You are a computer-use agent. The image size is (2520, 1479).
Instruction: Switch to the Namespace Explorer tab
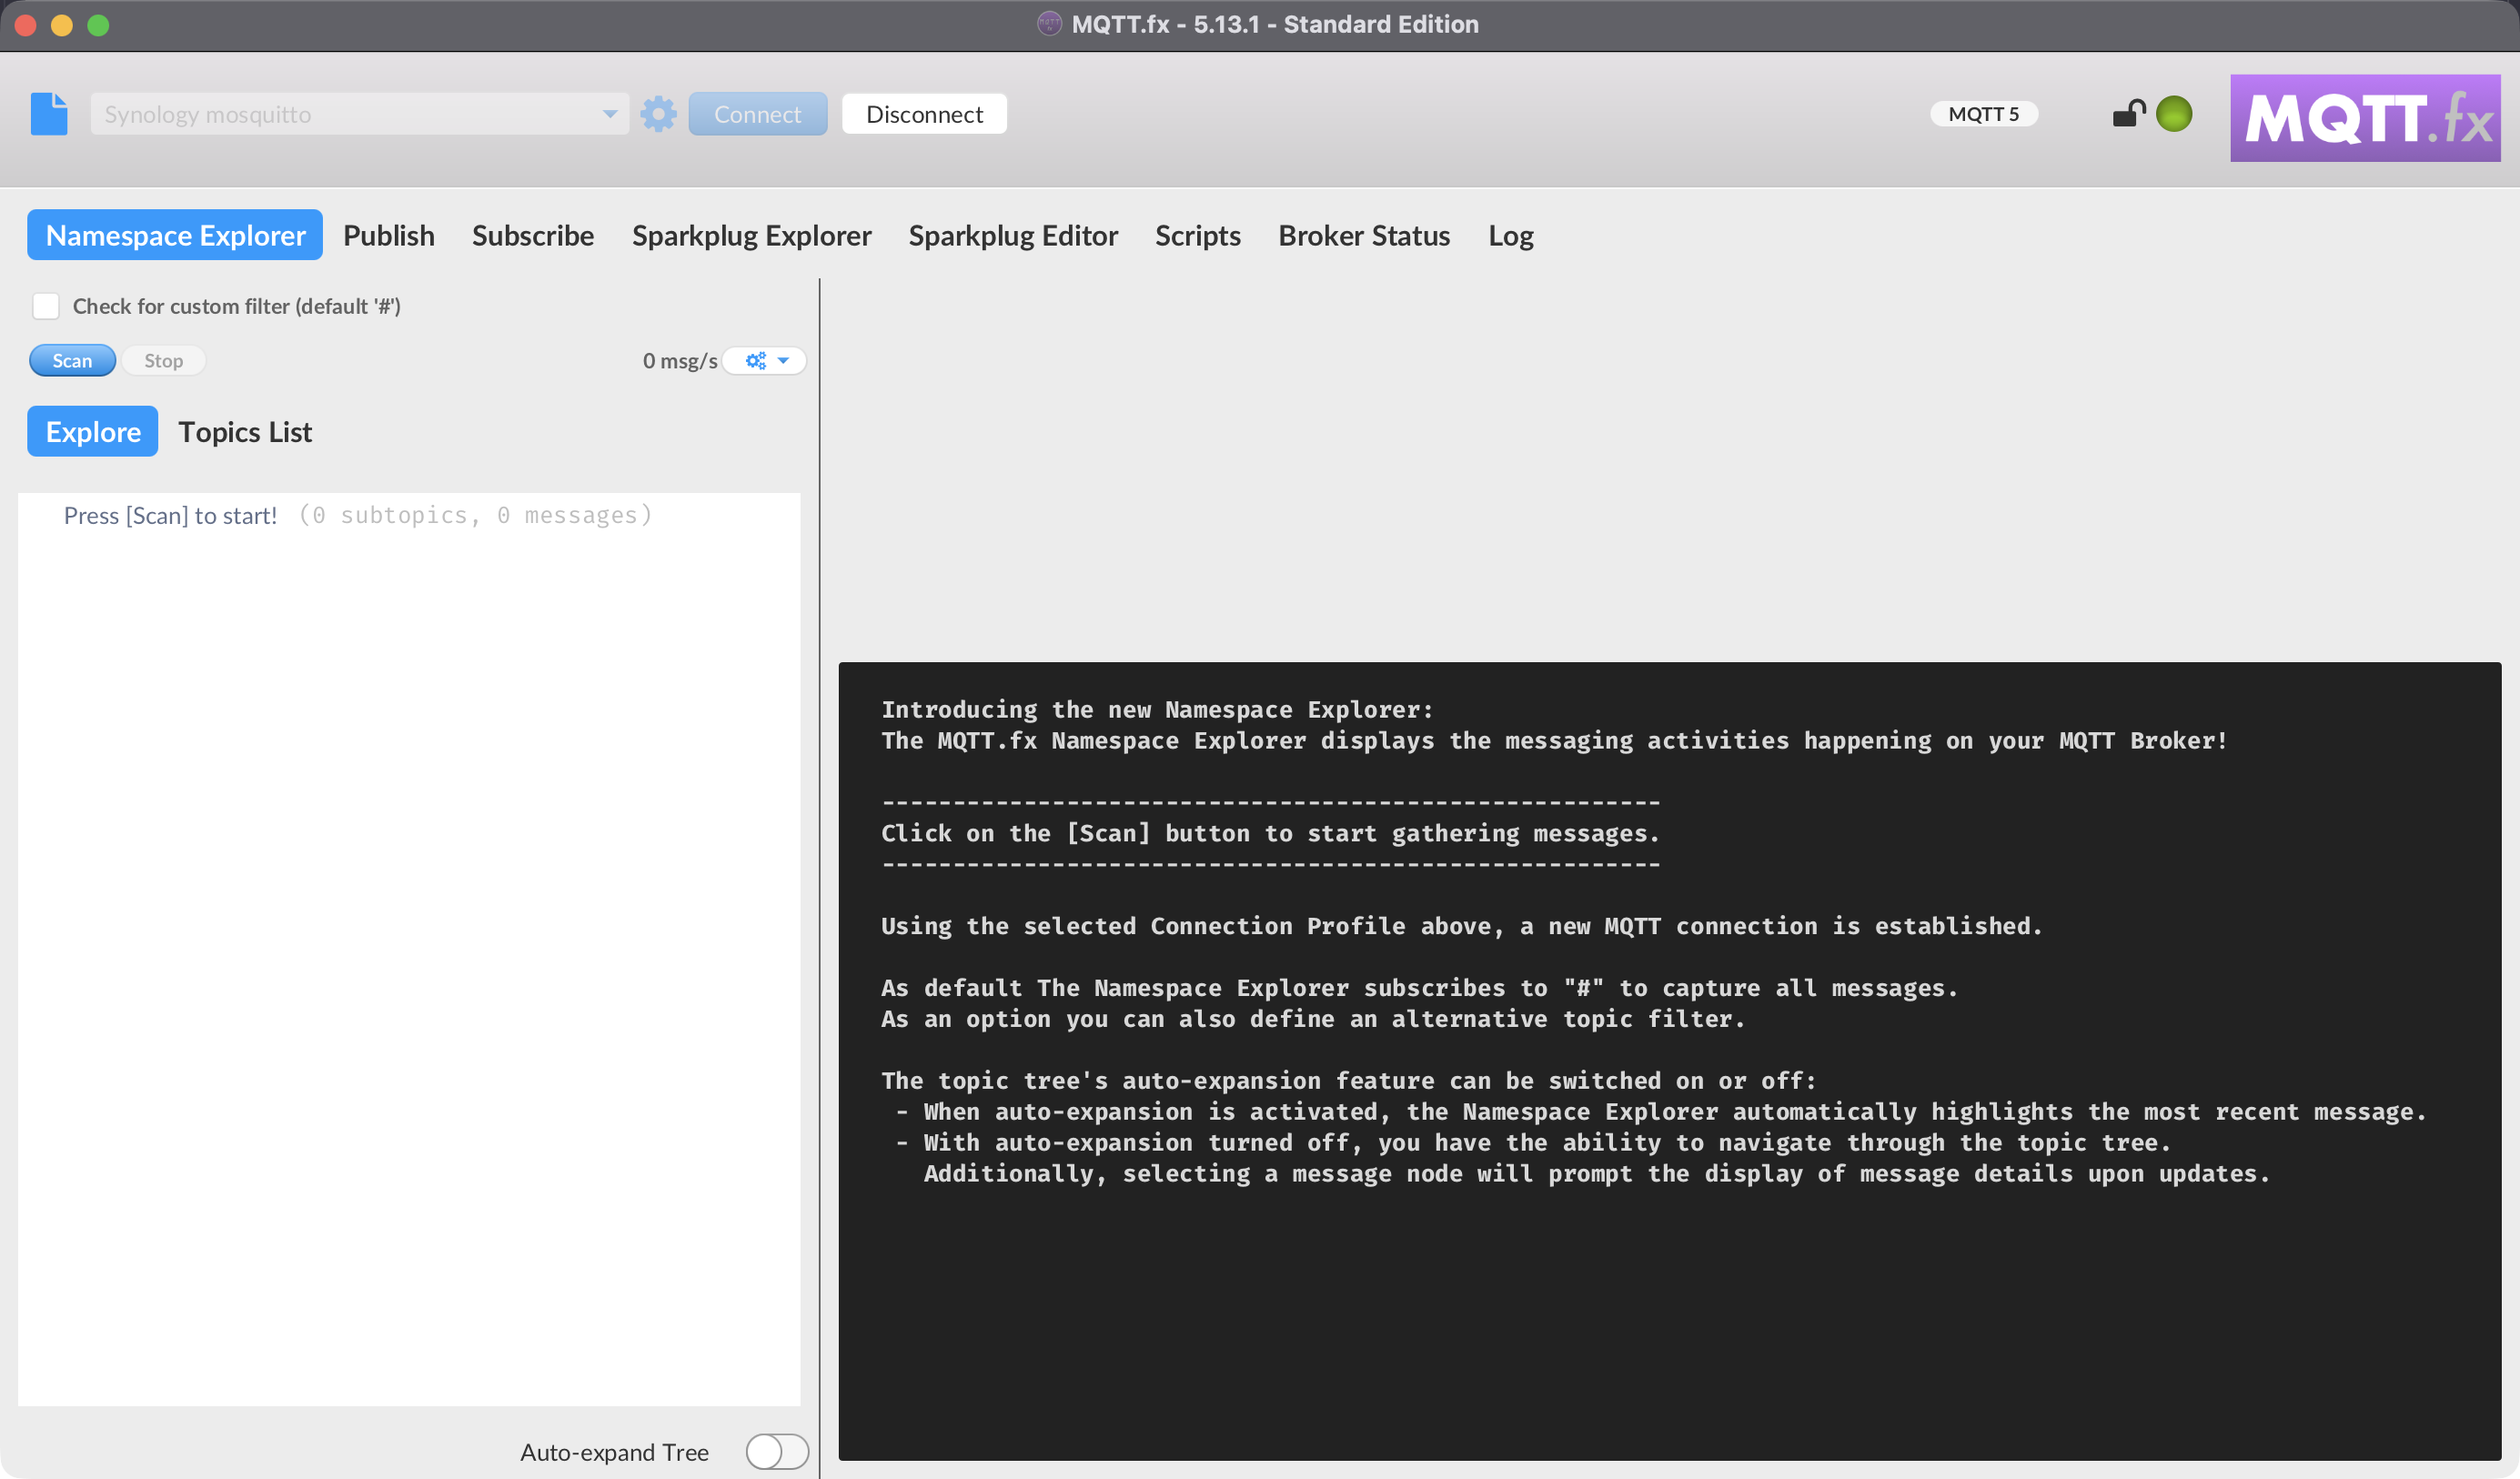175,235
